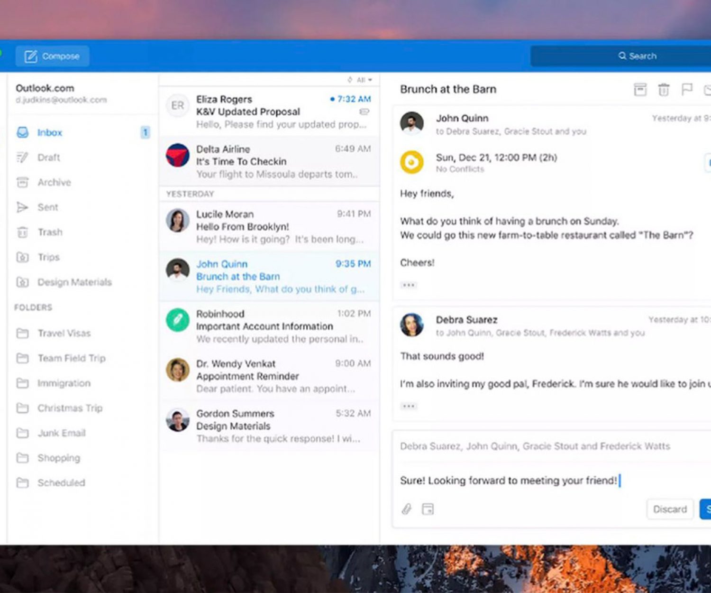
Task: Open the Christmas Trip folder
Action: click(70, 408)
